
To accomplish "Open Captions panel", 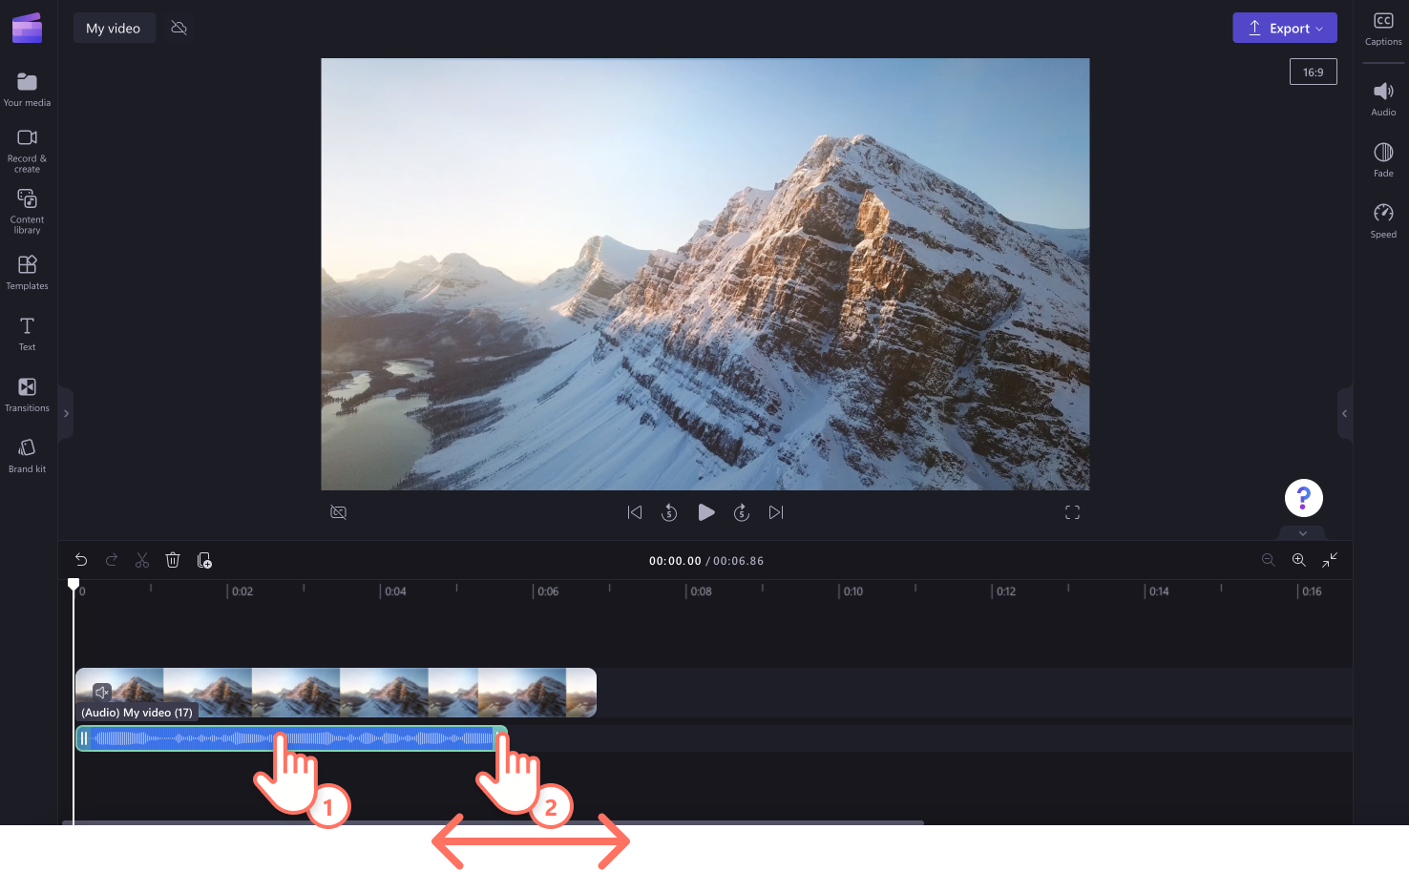I will 1383,29.
